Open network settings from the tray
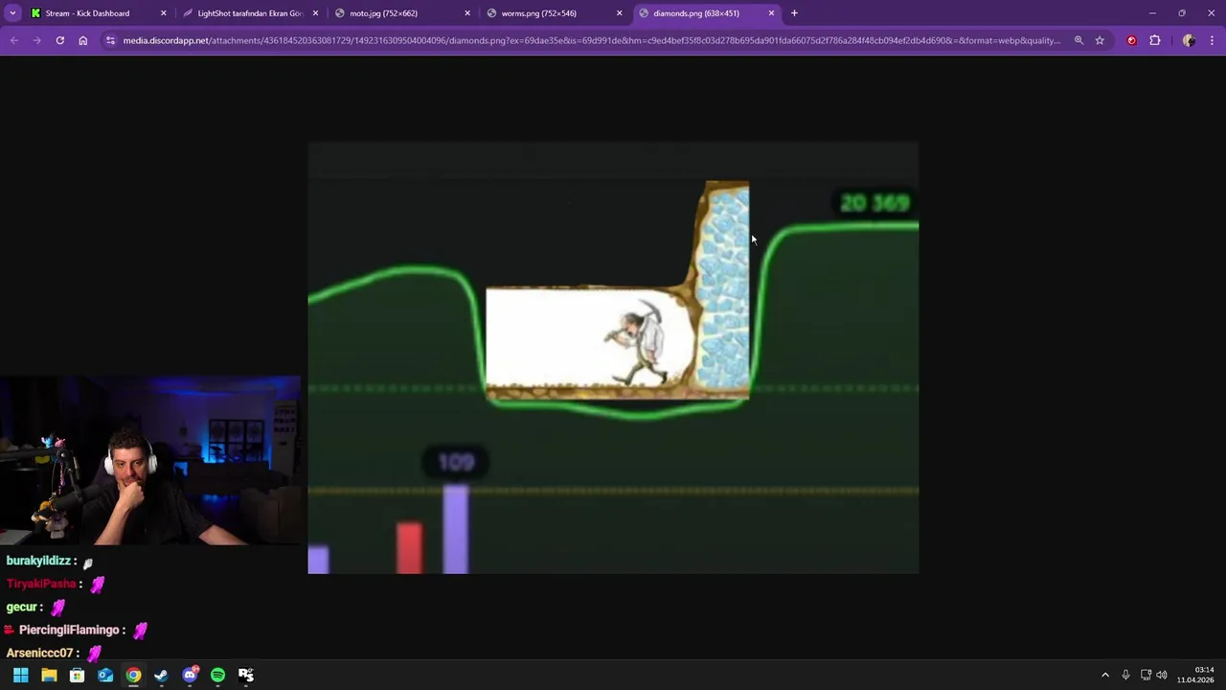This screenshot has height=690, width=1226. [x=1146, y=675]
